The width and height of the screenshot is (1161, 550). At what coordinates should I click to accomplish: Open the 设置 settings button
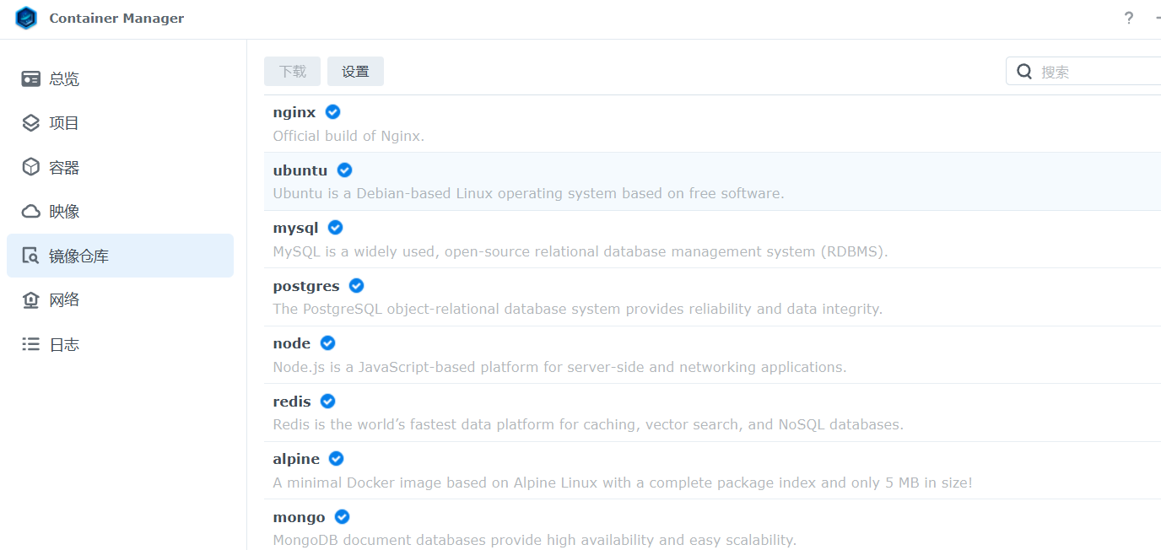[355, 72]
